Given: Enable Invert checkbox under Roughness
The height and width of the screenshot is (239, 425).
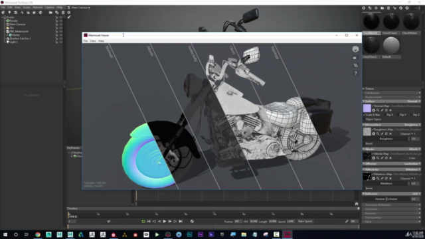Looking at the screenshot, I should pos(364,143).
